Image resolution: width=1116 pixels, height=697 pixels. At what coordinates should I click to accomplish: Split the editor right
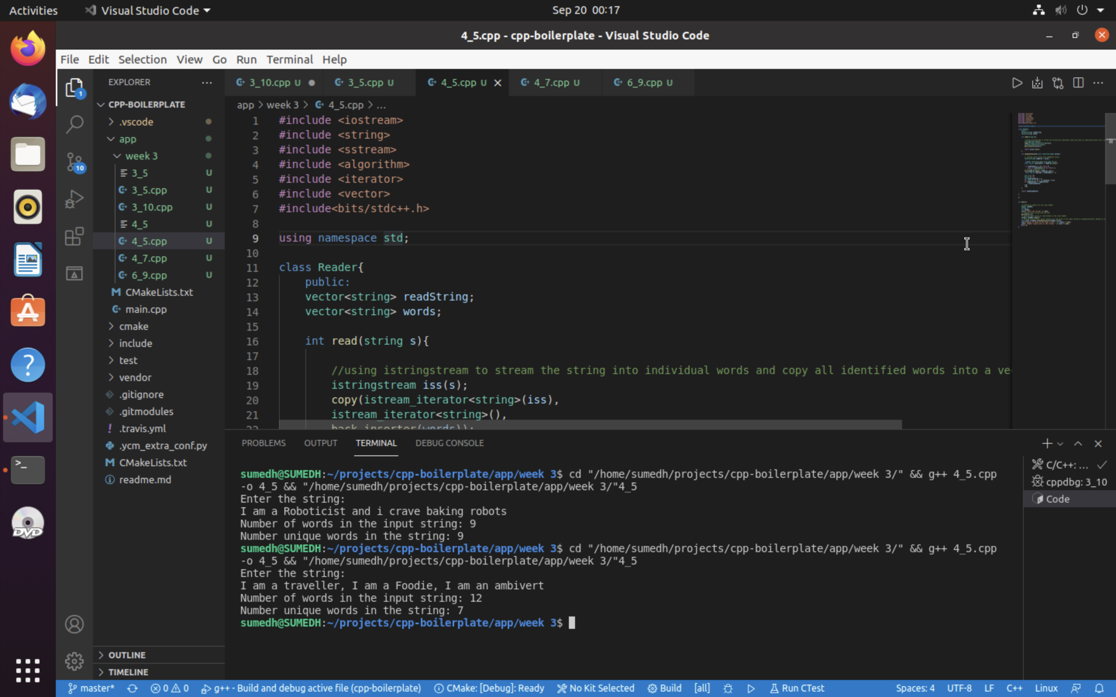coord(1078,83)
